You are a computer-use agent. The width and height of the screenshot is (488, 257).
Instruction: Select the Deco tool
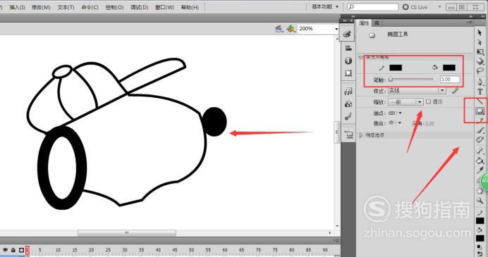[480, 140]
